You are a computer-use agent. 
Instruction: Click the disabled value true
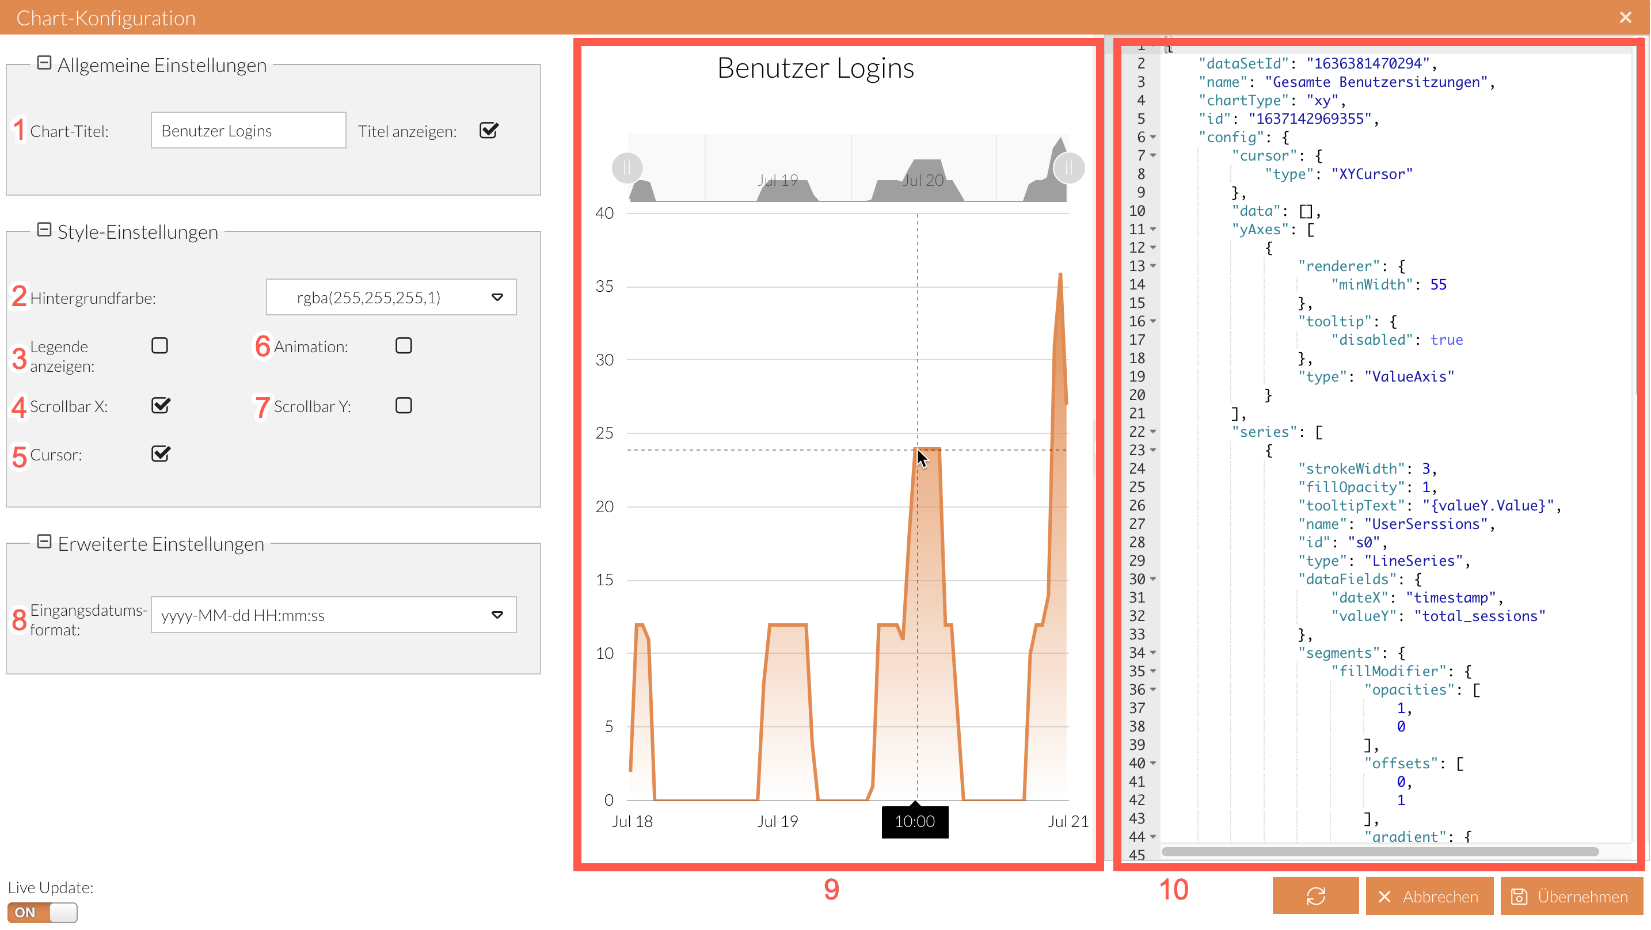click(1447, 340)
